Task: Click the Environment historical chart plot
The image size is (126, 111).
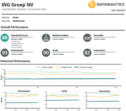Action: (x=23, y=100)
